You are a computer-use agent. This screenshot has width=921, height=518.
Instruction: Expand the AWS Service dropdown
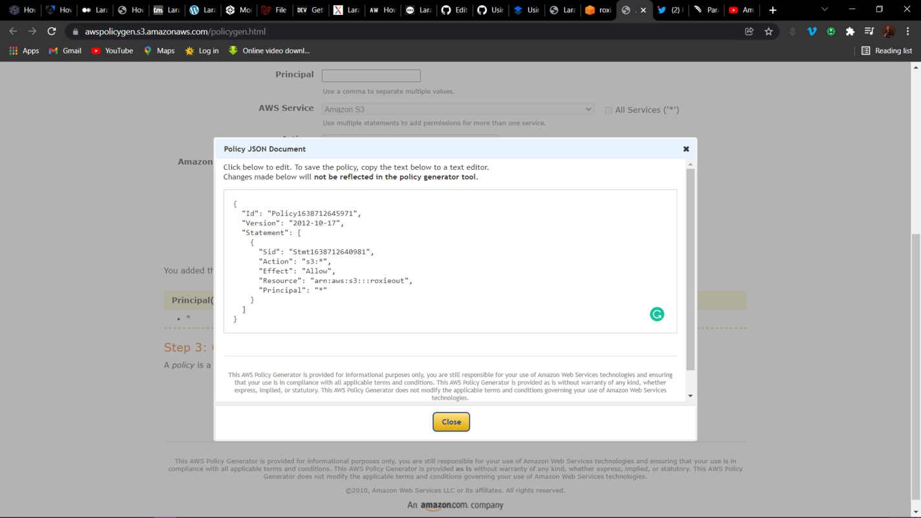click(x=458, y=109)
